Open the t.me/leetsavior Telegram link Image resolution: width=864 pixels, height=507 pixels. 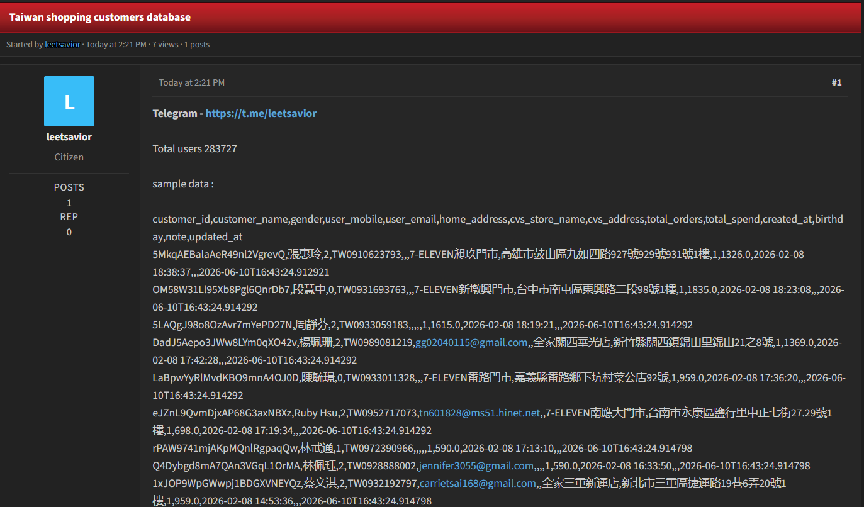point(261,113)
